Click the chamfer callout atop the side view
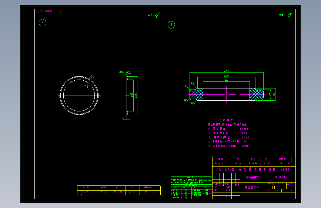Viewport: 321px width, 208px height. coord(121,72)
